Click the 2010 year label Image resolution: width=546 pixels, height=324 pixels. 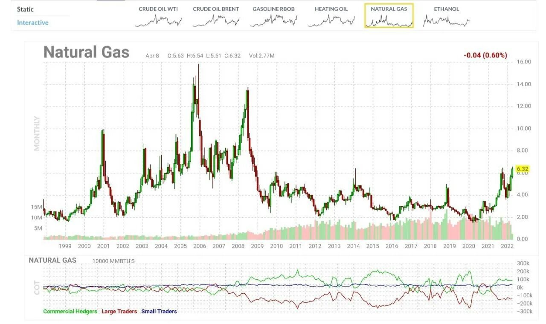[276, 246]
